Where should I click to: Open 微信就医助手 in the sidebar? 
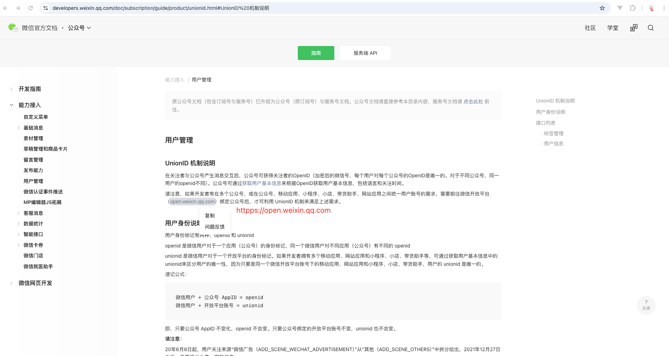point(38,266)
